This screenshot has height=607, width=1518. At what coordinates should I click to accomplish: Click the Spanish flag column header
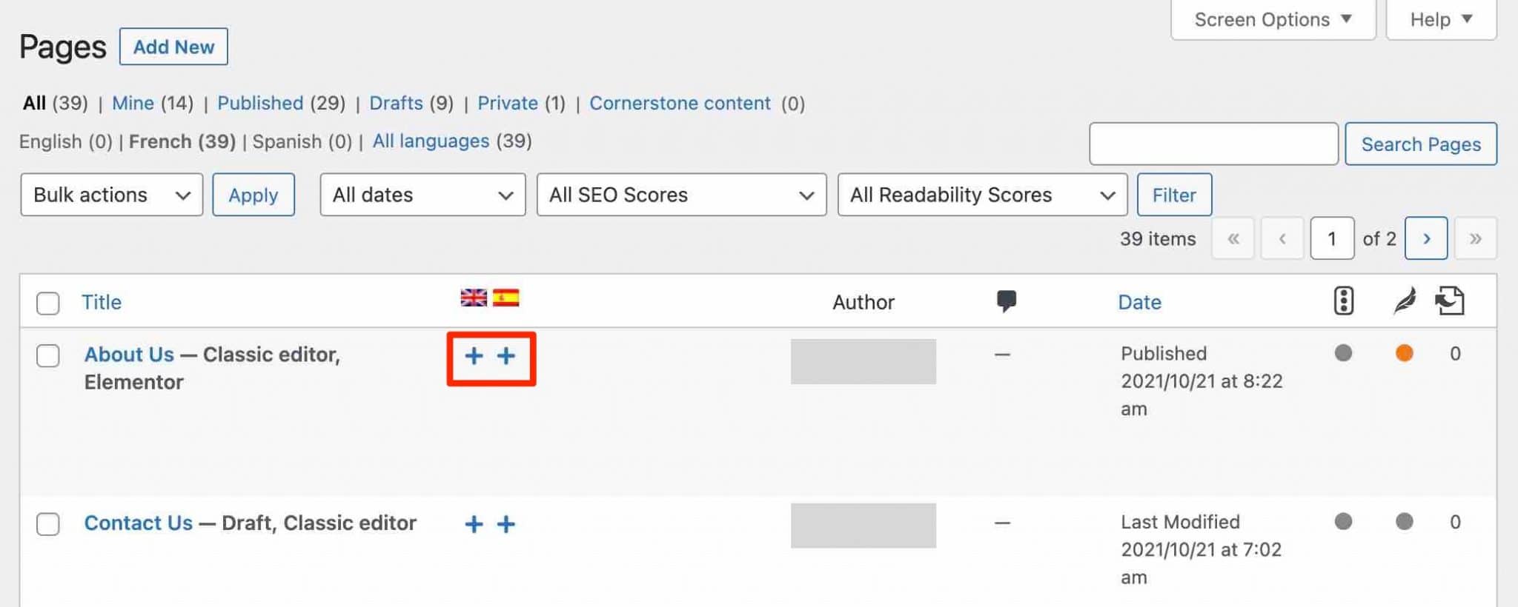[506, 298]
